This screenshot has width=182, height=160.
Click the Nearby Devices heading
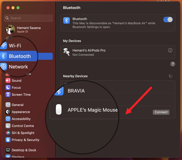[x=75, y=76]
